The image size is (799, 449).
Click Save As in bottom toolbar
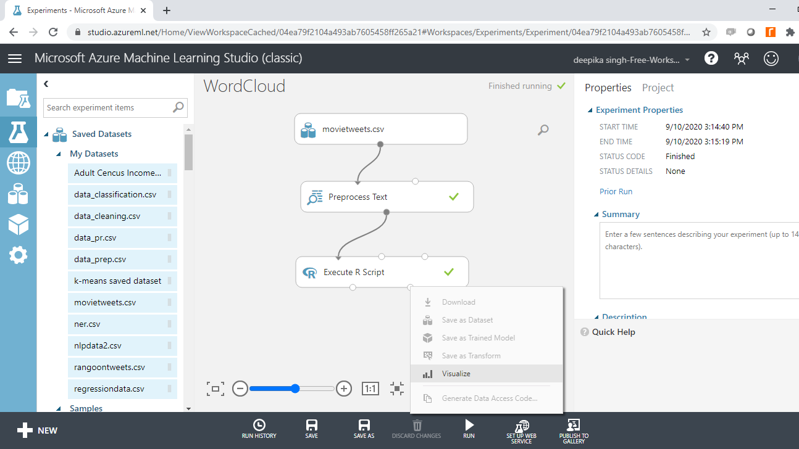coord(364,429)
